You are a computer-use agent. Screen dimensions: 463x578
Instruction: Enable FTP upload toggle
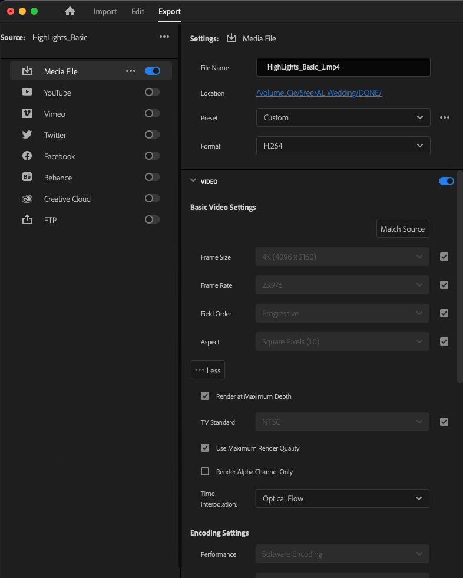coord(153,219)
